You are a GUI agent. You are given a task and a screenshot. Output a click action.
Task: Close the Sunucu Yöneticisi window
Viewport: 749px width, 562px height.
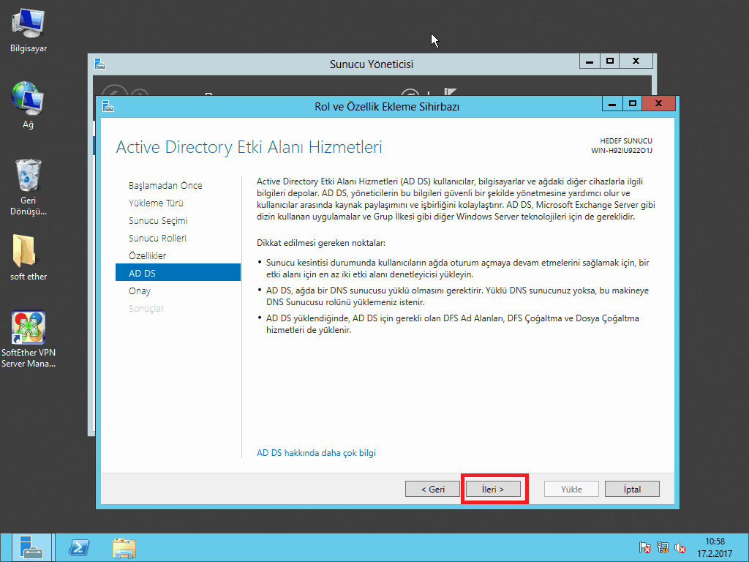click(x=636, y=61)
